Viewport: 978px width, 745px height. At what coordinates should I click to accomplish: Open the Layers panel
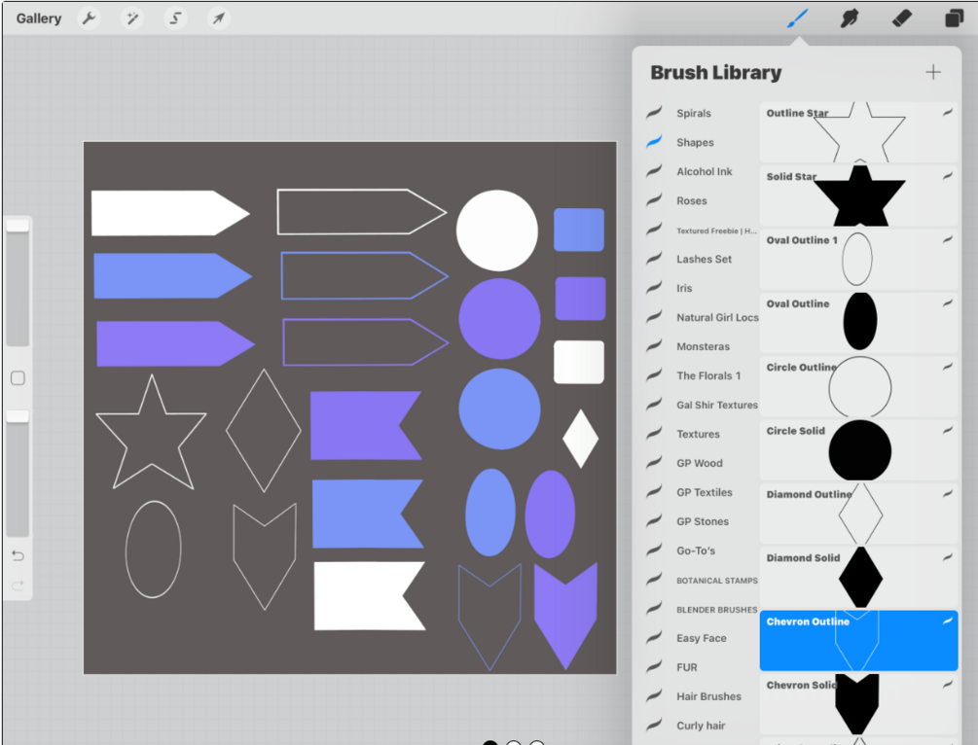click(x=954, y=18)
